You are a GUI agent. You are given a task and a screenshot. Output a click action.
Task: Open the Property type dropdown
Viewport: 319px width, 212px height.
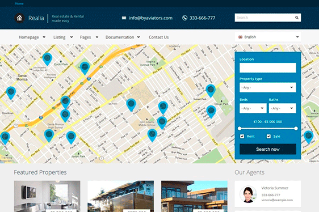(268, 87)
